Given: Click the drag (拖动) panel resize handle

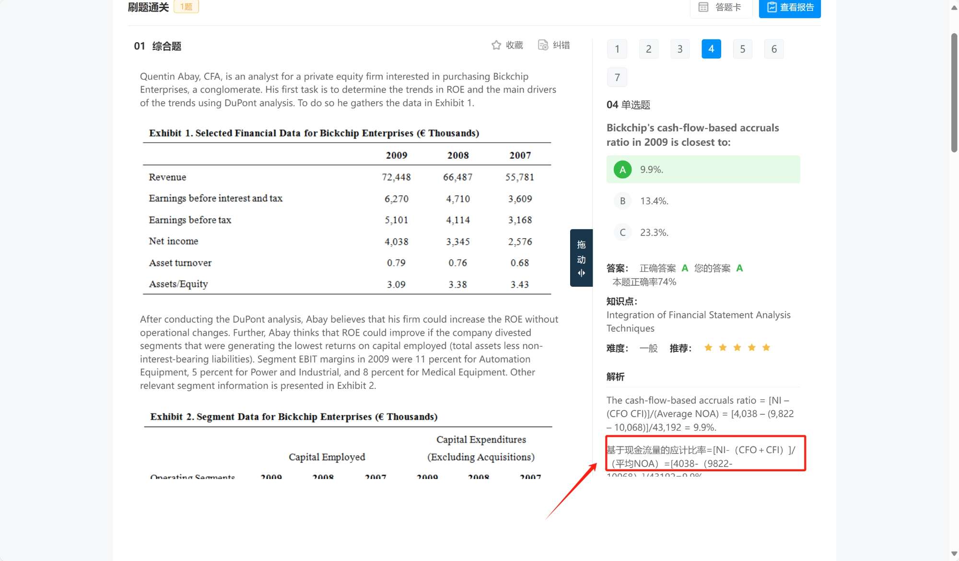Looking at the screenshot, I should click(x=581, y=258).
